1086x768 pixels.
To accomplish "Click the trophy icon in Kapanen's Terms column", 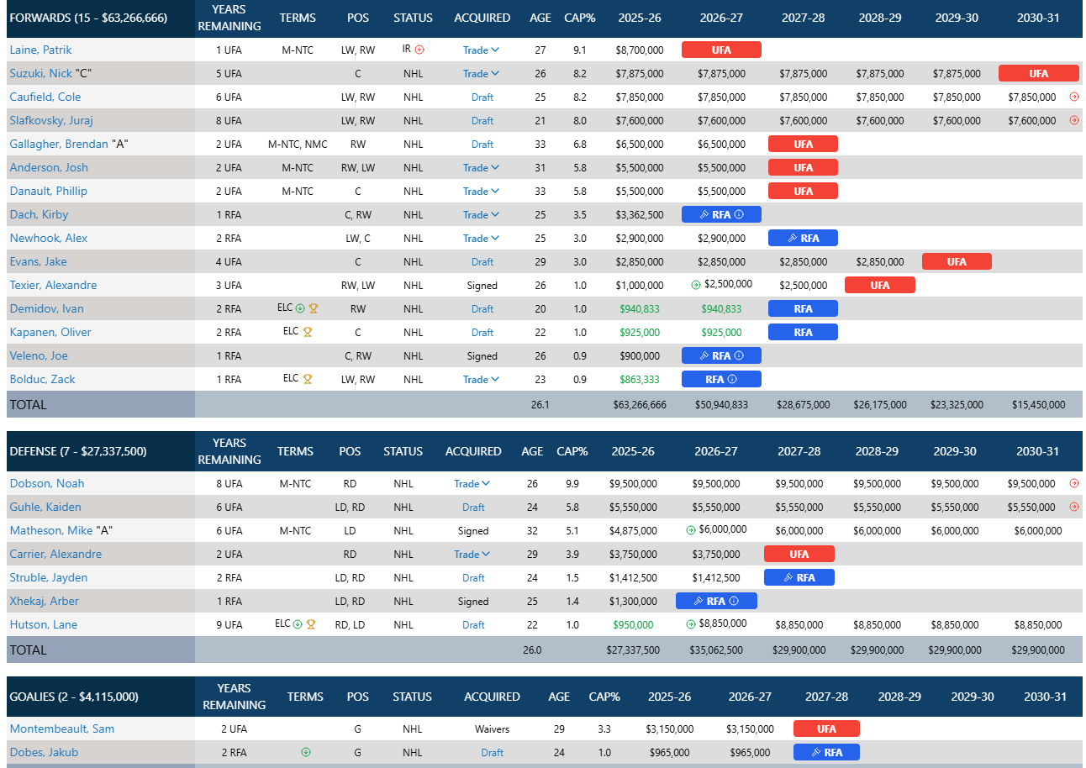I will pos(308,332).
